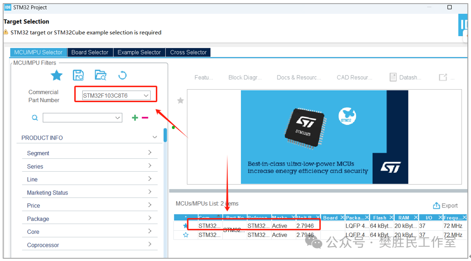The width and height of the screenshot is (471, 261).
Task: Remove the Flash column with its X icon
Action: 391,217
